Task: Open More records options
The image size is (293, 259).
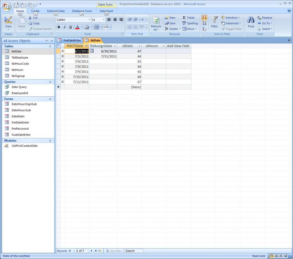Action: click(x=189, y=29)
